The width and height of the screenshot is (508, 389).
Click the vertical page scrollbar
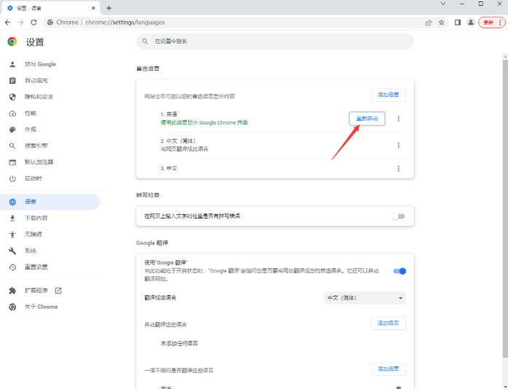(505, 211)
